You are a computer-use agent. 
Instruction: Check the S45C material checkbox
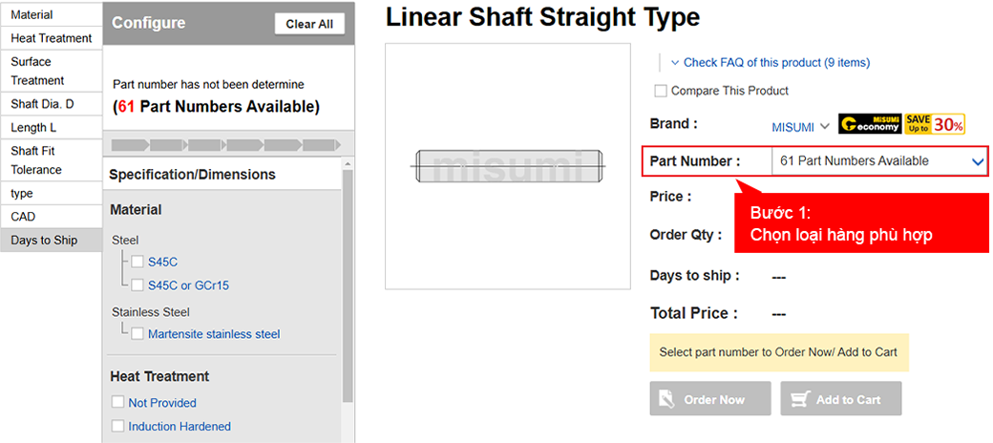click(137, 262)
